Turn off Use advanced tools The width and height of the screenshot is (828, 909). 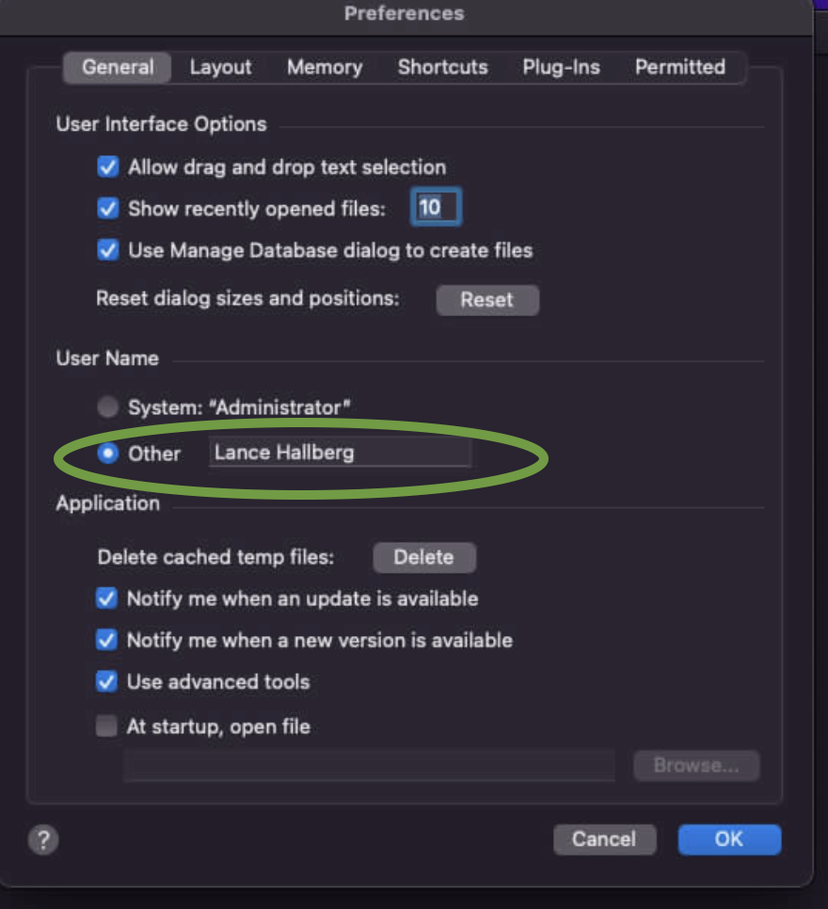click(x=106, y=681)
